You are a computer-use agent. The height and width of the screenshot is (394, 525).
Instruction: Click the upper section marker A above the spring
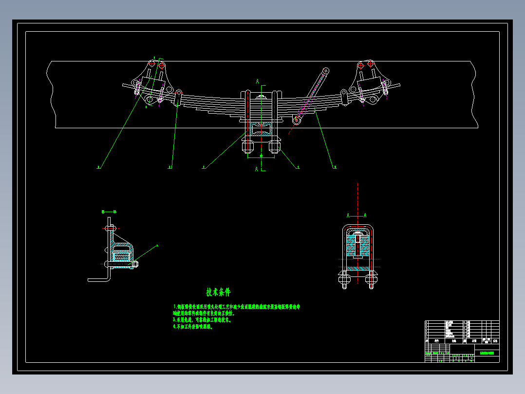(258, 81)
